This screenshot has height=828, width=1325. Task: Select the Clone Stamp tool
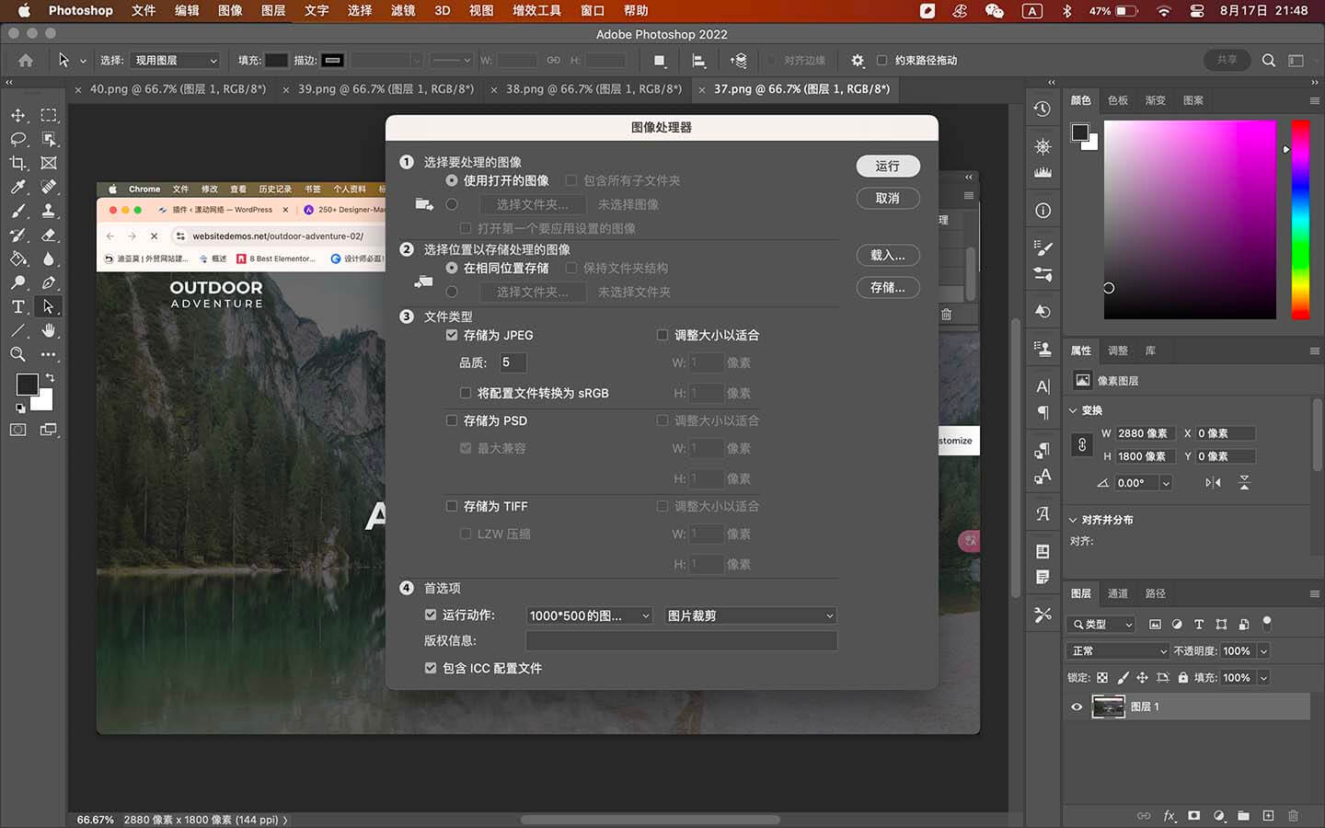49,211
